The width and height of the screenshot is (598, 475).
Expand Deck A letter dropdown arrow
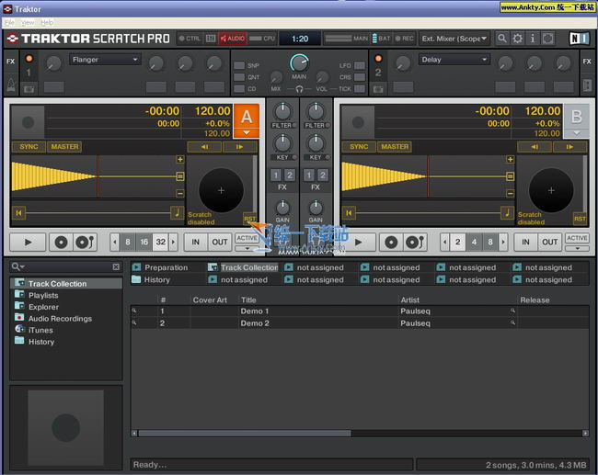247,133
